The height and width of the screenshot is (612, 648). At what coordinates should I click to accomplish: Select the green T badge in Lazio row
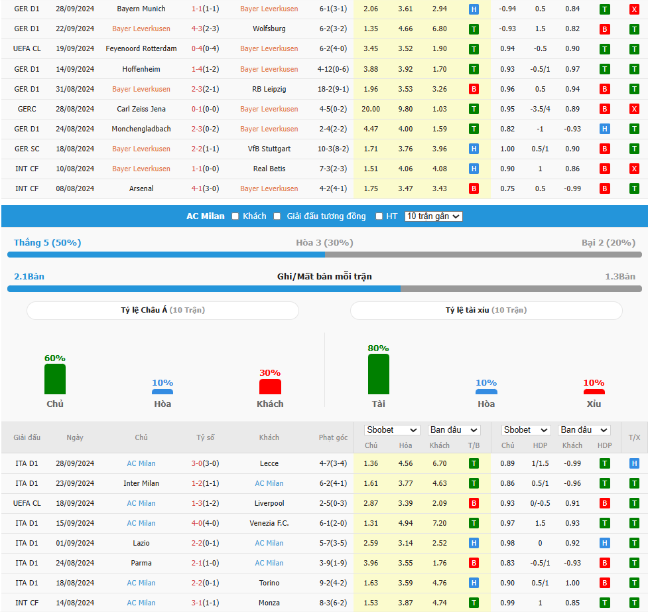[634, 543]
